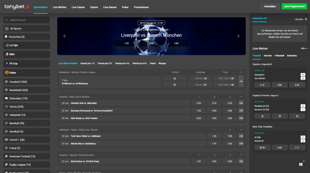310x173 pixels.
Task: Click the Basketball sport icon
Action: coord(6,90)
